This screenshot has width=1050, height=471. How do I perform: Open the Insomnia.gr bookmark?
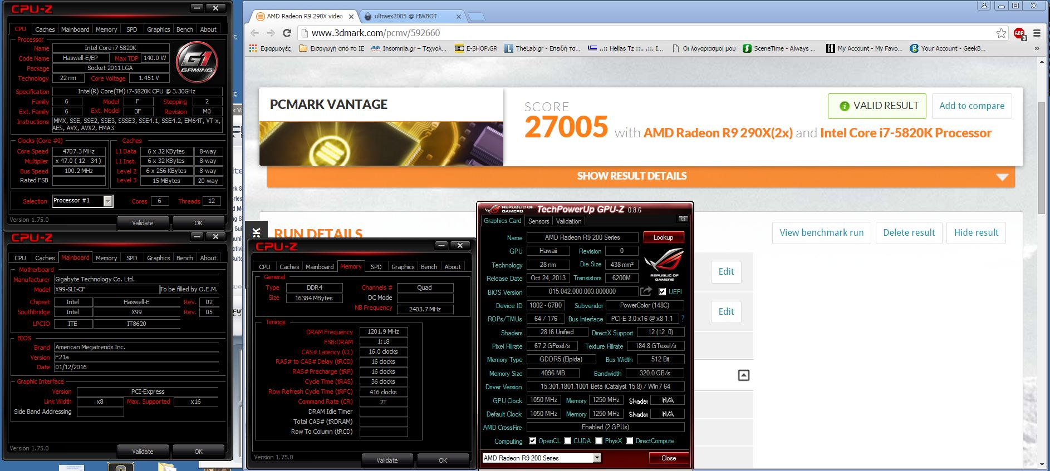click(409, 48)
